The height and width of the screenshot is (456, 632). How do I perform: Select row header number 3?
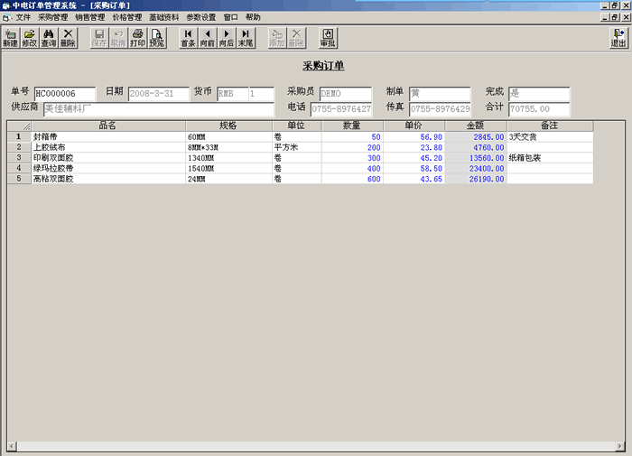[x=19, y=158]
